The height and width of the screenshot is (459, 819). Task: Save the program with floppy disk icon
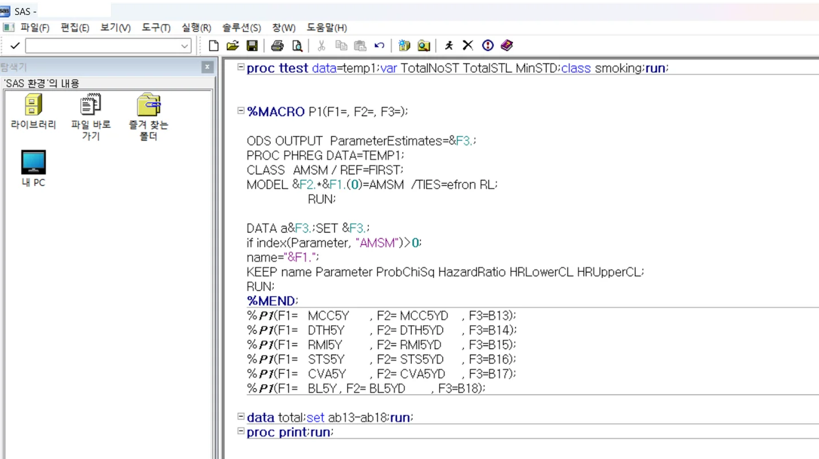point(251,46)
